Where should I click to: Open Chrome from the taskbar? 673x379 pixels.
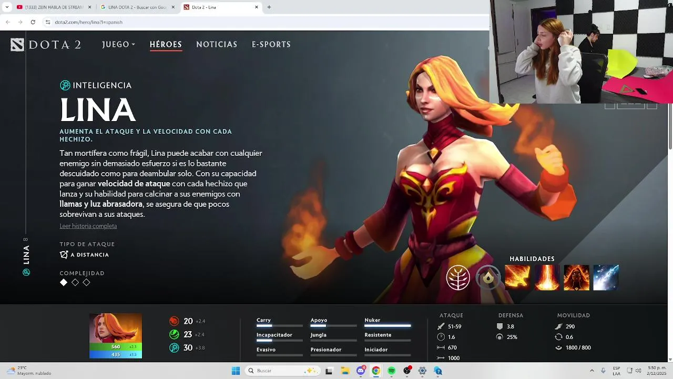[376, 371]
